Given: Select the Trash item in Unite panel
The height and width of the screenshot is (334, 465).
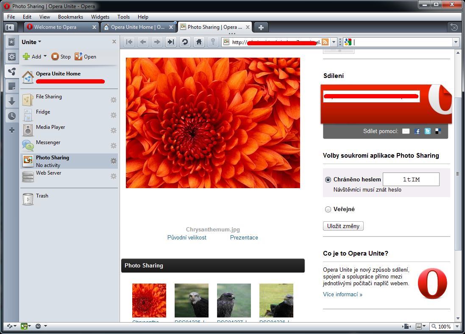Looking at the screenshot, I should [69, 199].
